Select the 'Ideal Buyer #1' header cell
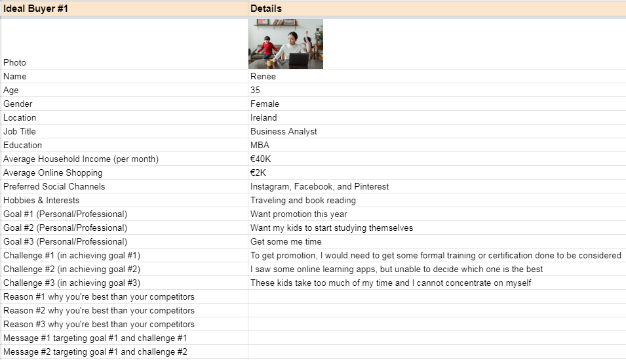Image resolution: width=626 pixels, height=360 pixels. pos(125,9)
